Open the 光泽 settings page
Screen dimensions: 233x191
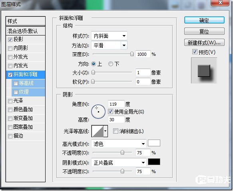(18, 101)
